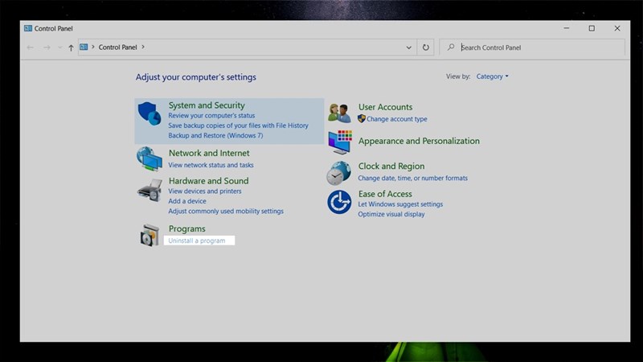Go up one level with up arrow
Viewport: 643px width, 362px height.
pyautogui.click(x=71, y=47)
